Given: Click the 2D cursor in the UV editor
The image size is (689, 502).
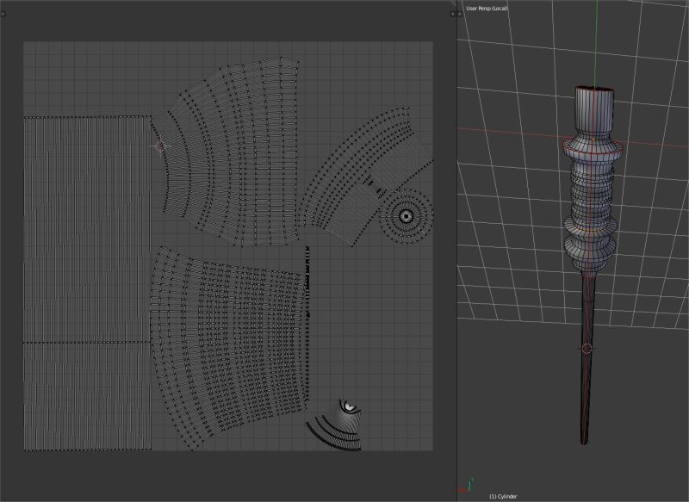Looking at the screenshot, I should (158, 146).
